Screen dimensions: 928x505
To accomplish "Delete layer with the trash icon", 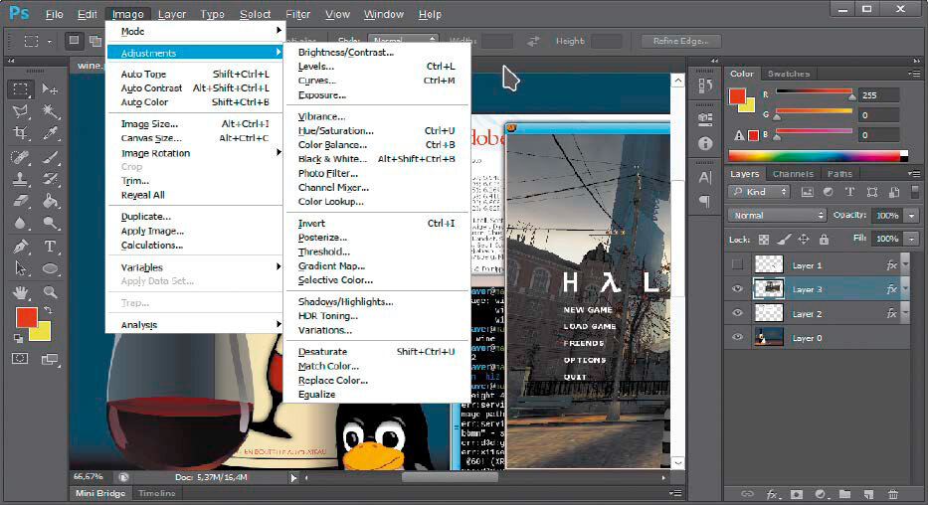I will click(892, 494).
